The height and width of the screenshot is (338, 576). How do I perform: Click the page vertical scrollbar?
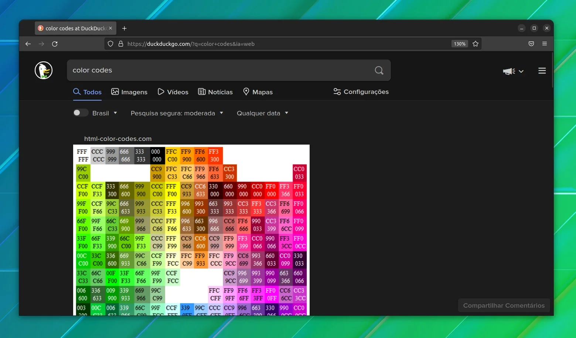552,70
